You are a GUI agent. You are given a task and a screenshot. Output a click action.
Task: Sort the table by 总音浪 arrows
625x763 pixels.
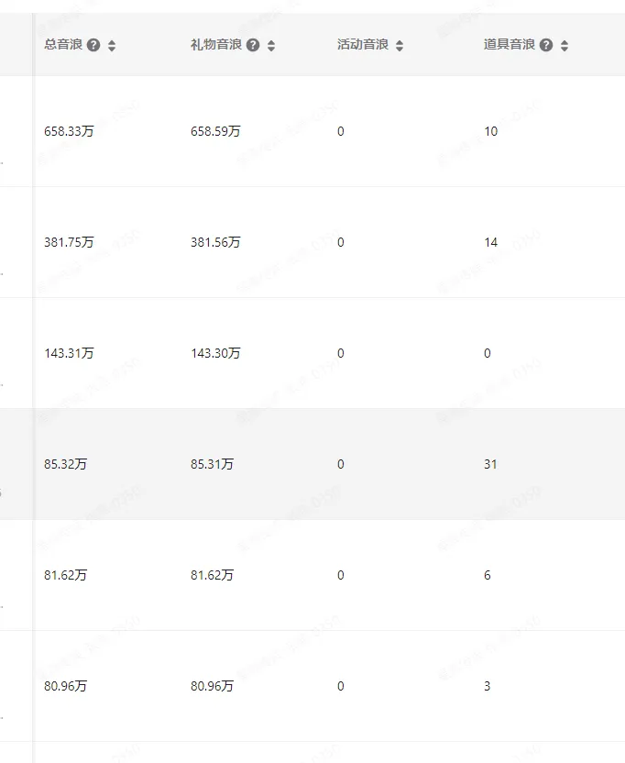point(112,45)
